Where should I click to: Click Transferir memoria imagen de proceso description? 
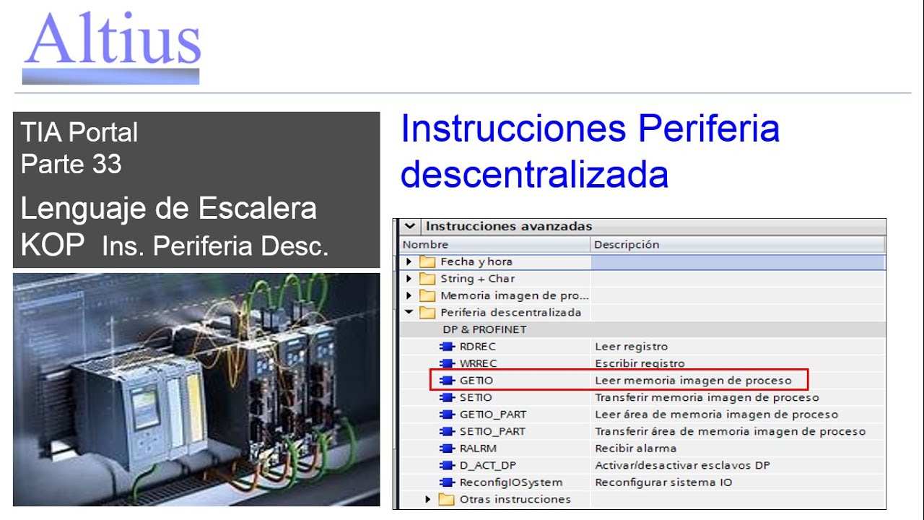[x=707, y=397]
